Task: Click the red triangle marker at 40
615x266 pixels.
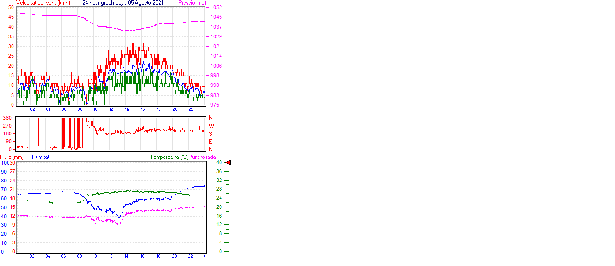Action: click(228, 163)
